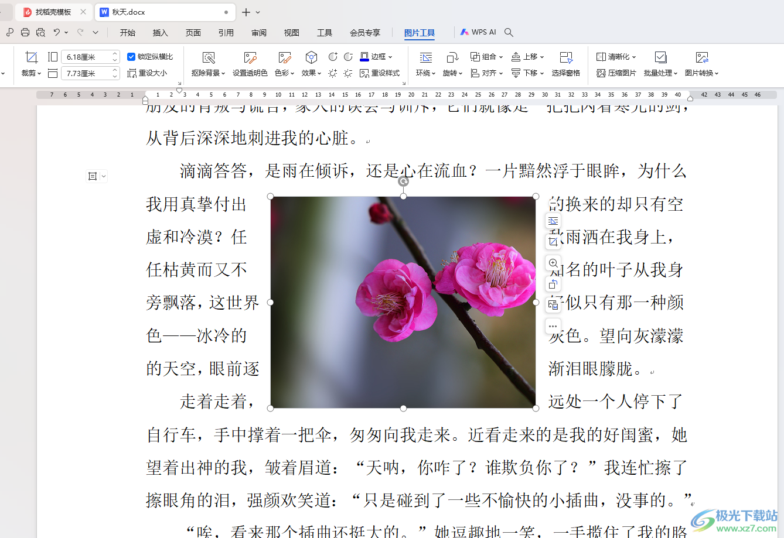Click the Reset Style (重设样式) button

[380, 73]
